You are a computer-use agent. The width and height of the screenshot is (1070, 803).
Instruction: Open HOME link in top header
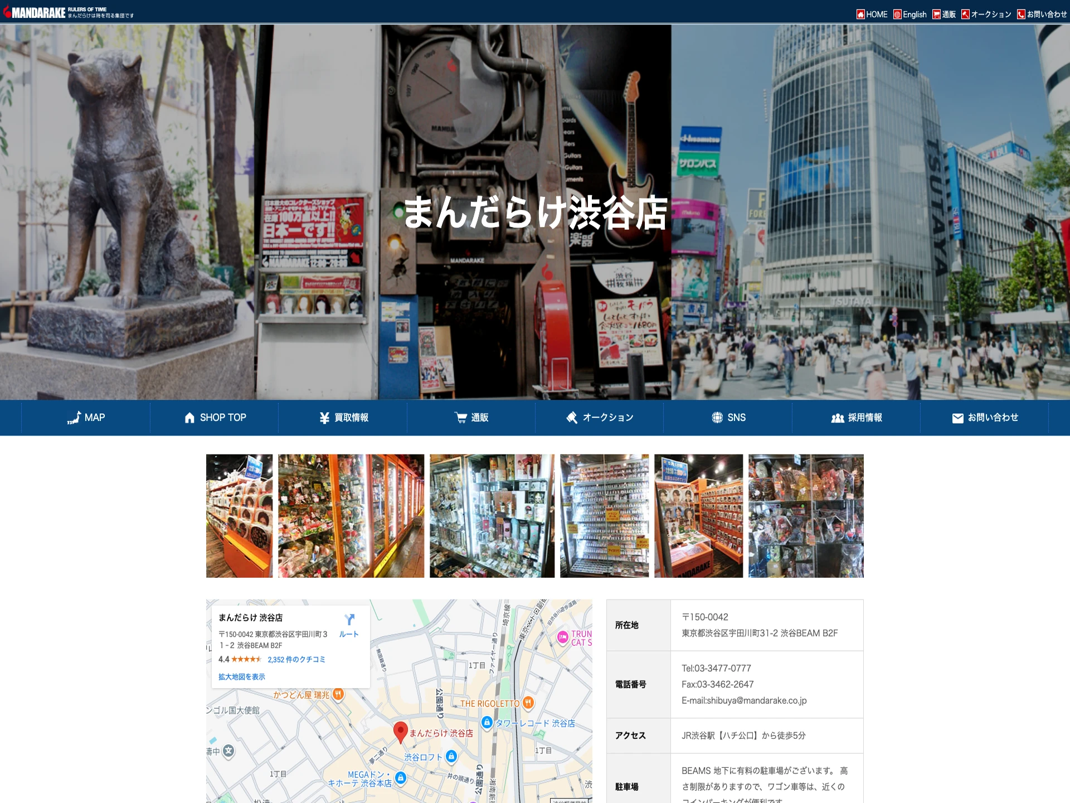872,14
